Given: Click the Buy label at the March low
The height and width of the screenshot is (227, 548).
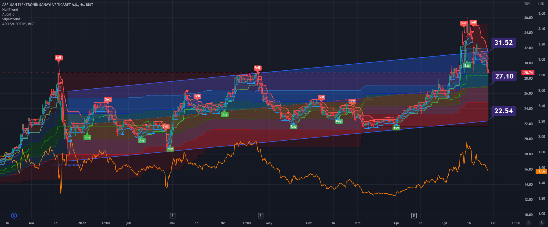Looking at the screenshot, I should 170,149.
